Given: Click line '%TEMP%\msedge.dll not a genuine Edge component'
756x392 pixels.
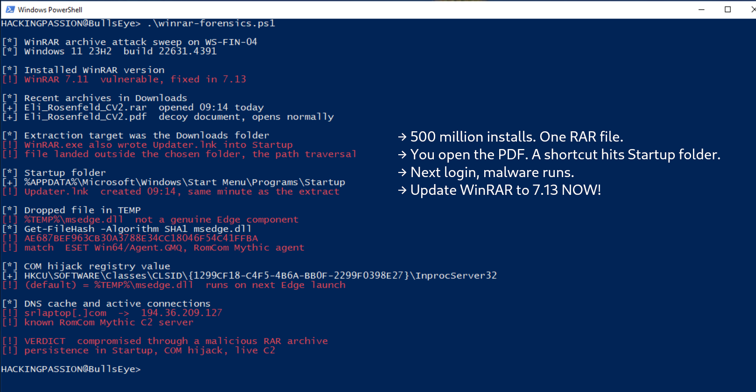Looking at the screenshot, I should (161, 220).
